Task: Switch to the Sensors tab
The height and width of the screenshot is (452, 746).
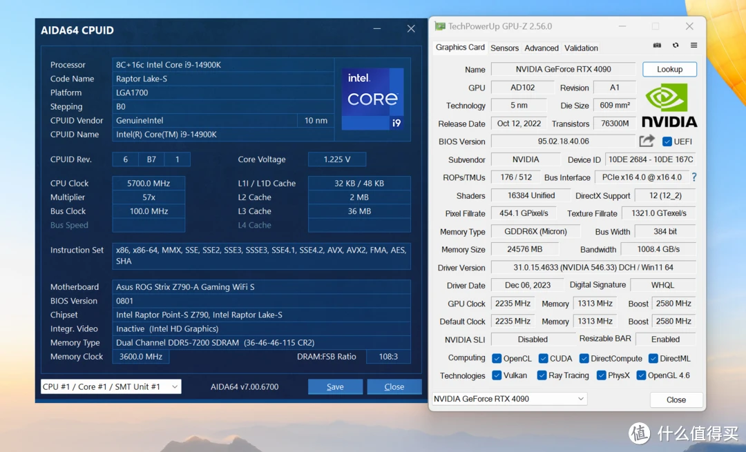Action: point(504,48)
